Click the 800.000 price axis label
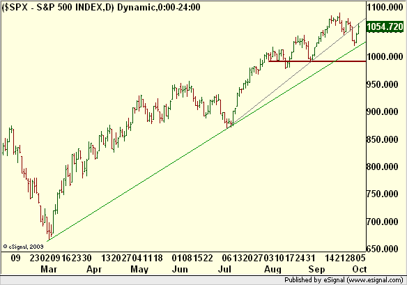Screen dimensions: 407x285 point(383,167)
